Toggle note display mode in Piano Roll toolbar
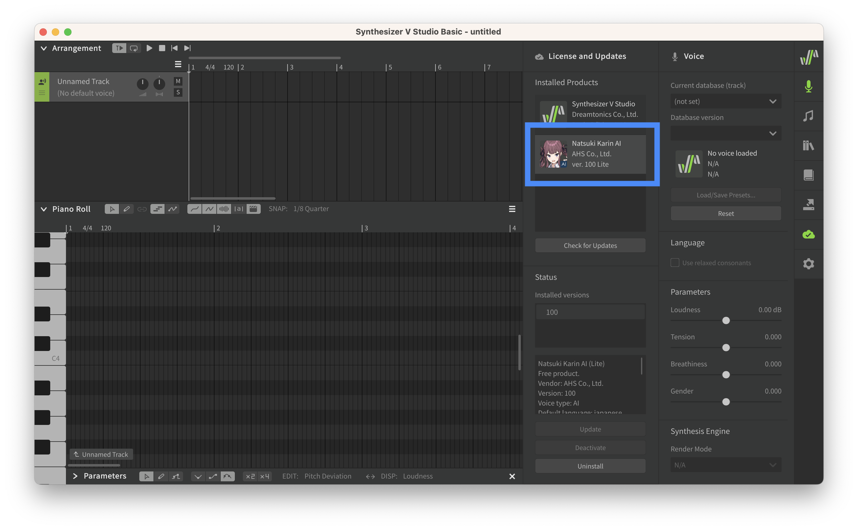This screenshot has height=530, width=858. click(157, 209)
